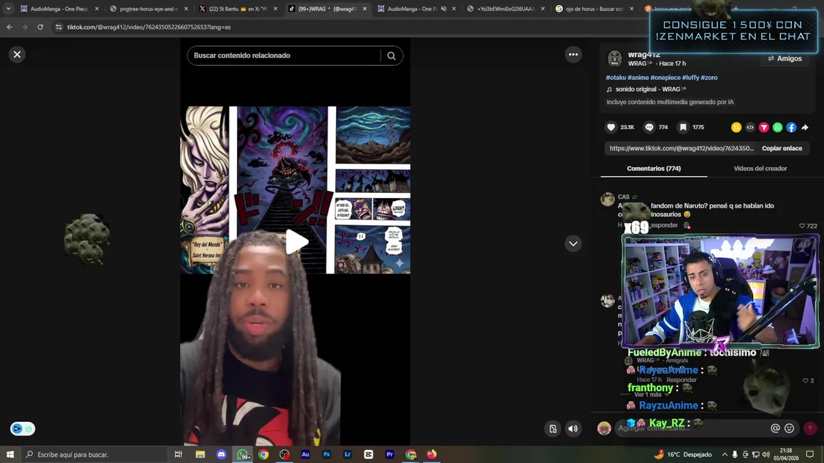Viewport: 824px width, 463px height.
Task: Toggle the blue picture-in-picture pill at bottom left
Action: pyautogui.click(x=23, y=429)
